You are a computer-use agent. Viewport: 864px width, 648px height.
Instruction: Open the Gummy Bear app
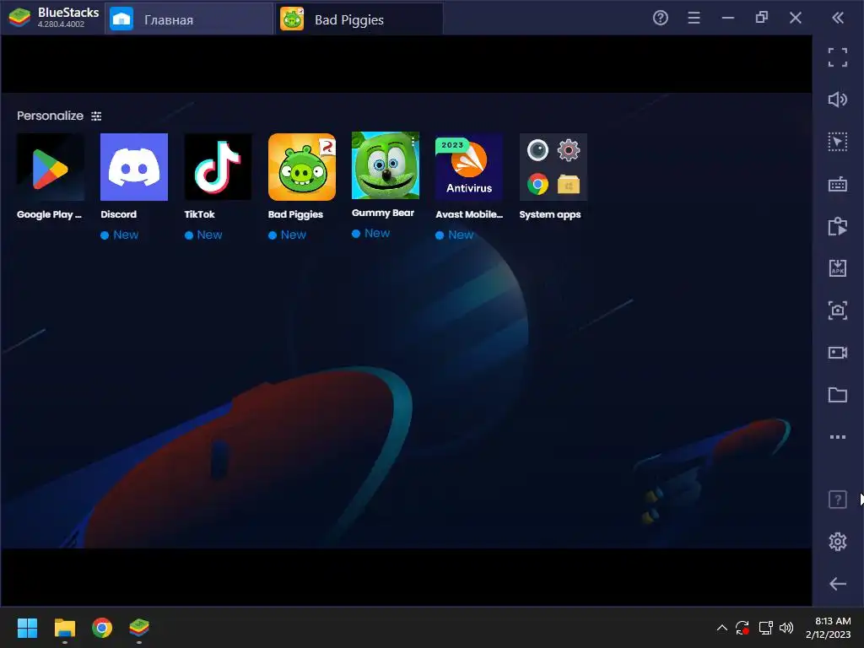click(385, 165)
